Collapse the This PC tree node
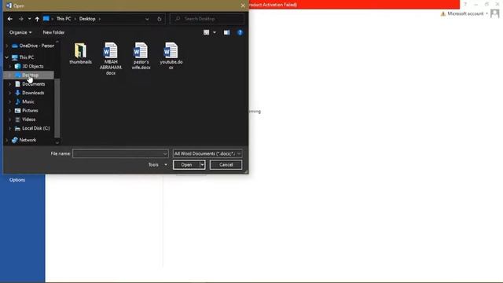This screenshot has width=503, height=283. pyautogui.click(x=7, y=57)
